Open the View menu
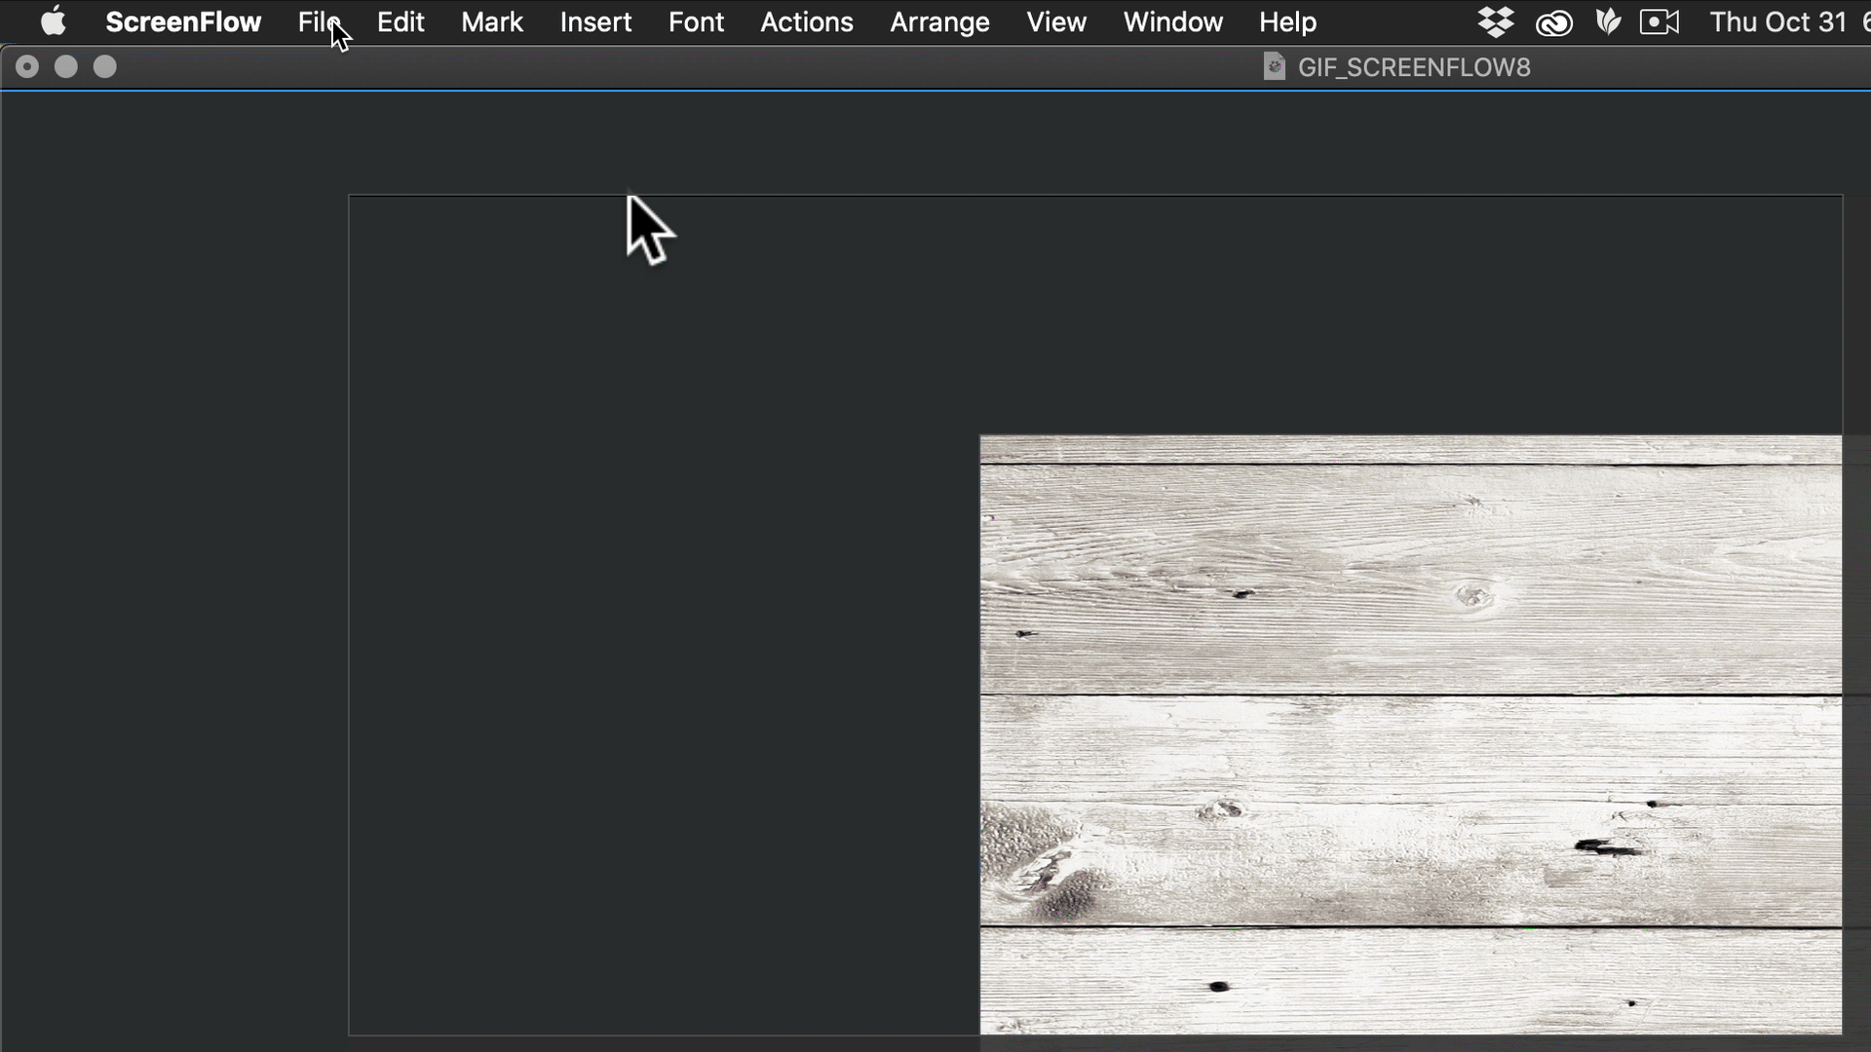Screen dimensions: 1871x1052 (x=1056, y=21)
